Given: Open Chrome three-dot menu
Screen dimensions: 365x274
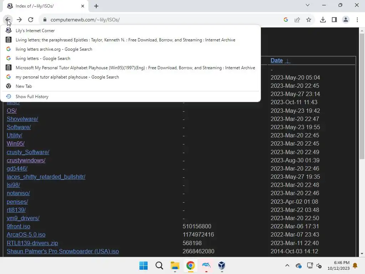Looking at the screenshot, I should coord(357,20).
